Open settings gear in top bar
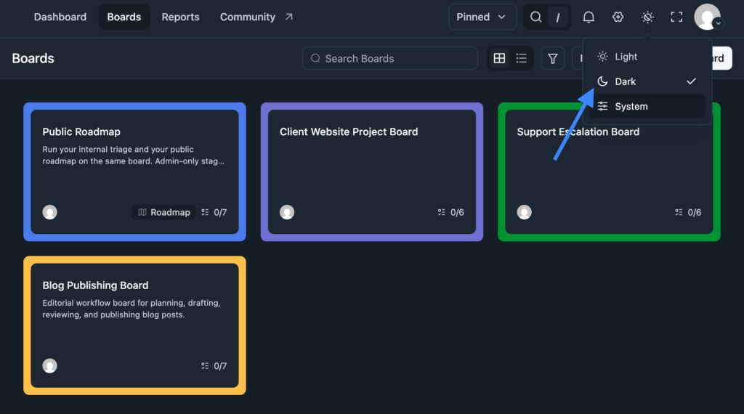 [618, 17]
